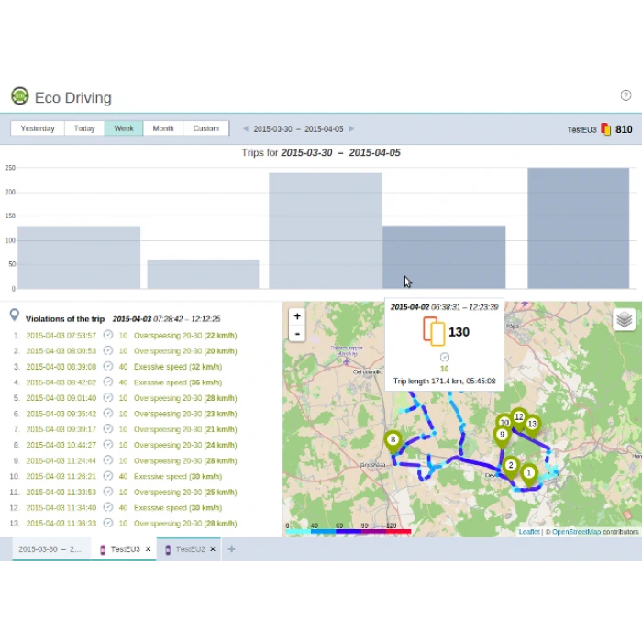Image resolution: width=642 pixels, height=642 pixels.
Task: Go to the previous date range
Action: tap(245, 129)
